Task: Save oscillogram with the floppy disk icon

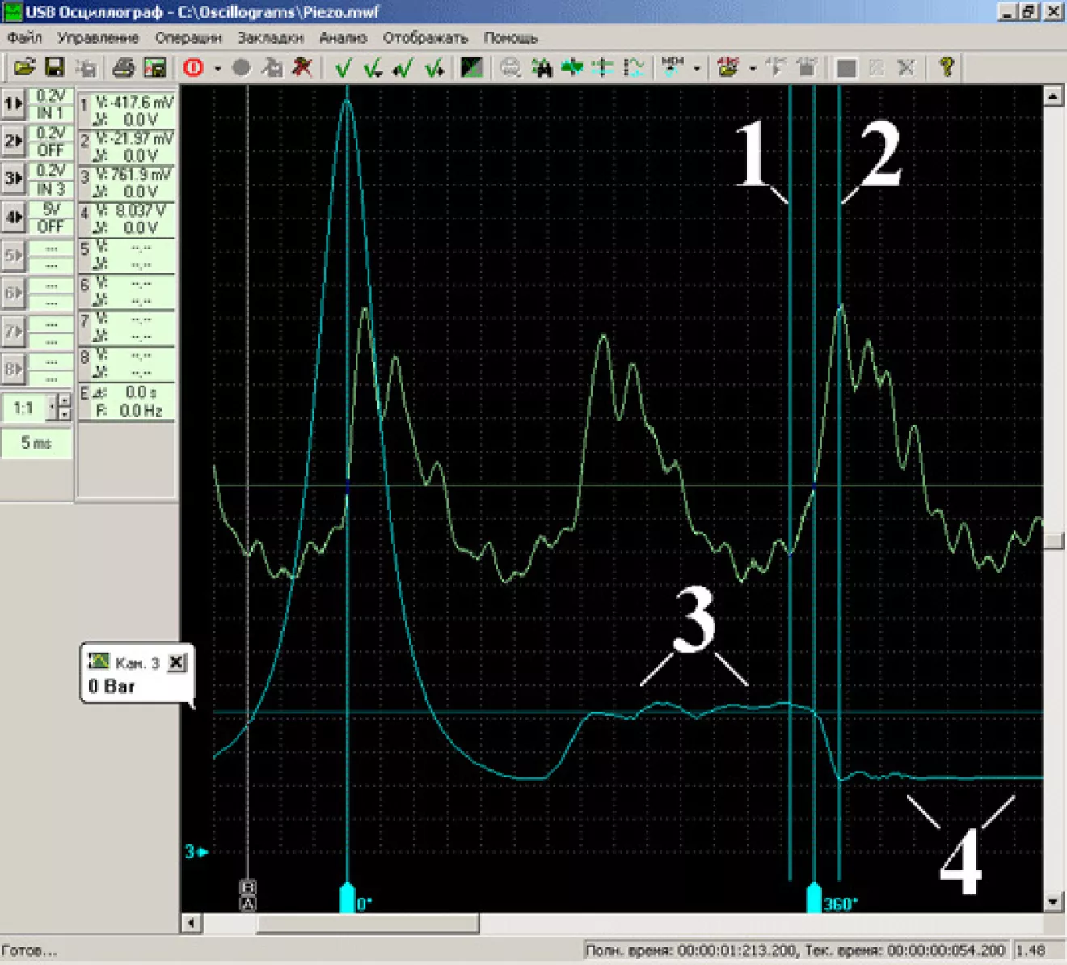Action: tap(54, 68)
